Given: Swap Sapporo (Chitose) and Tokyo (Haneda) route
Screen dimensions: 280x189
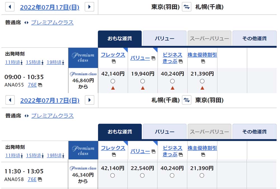Looking at the screenshot, I should (x=186, y=100).
